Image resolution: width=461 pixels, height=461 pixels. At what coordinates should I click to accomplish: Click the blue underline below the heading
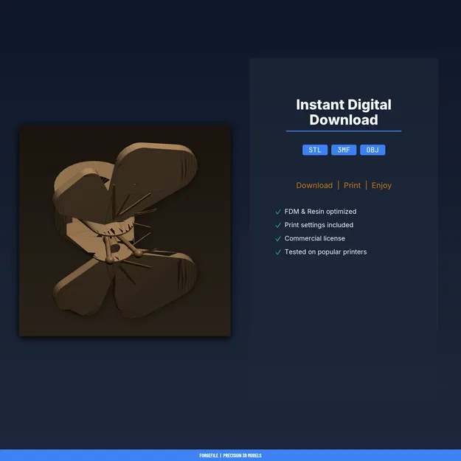coord(344,131)
